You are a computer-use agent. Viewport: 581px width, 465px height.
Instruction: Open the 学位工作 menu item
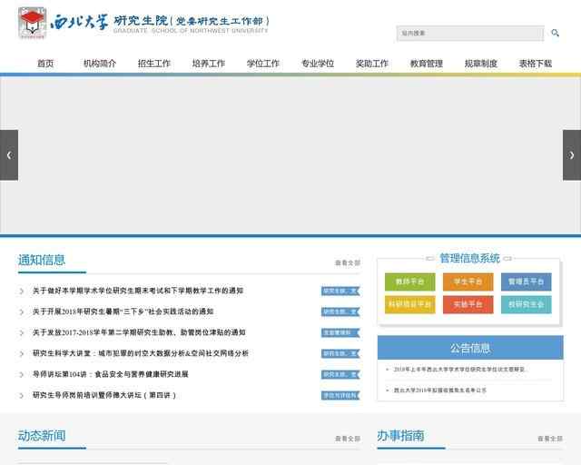[263, 64]
